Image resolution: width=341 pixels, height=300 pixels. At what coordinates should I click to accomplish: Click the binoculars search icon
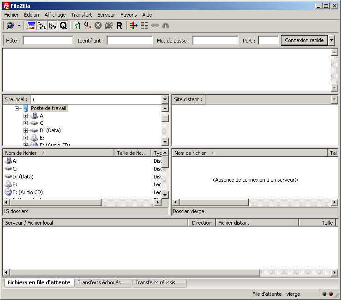pyautogui.click(x=166, y=25)
